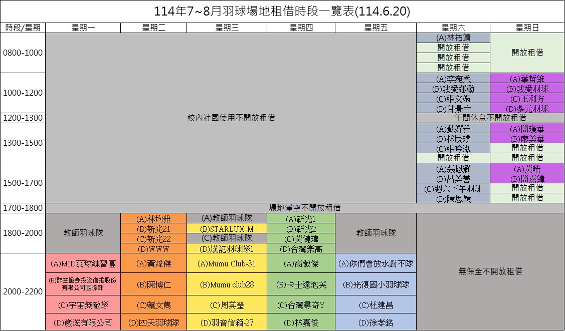Click the (A)Mumu Club-31 cell

click(x=227, y=263)
